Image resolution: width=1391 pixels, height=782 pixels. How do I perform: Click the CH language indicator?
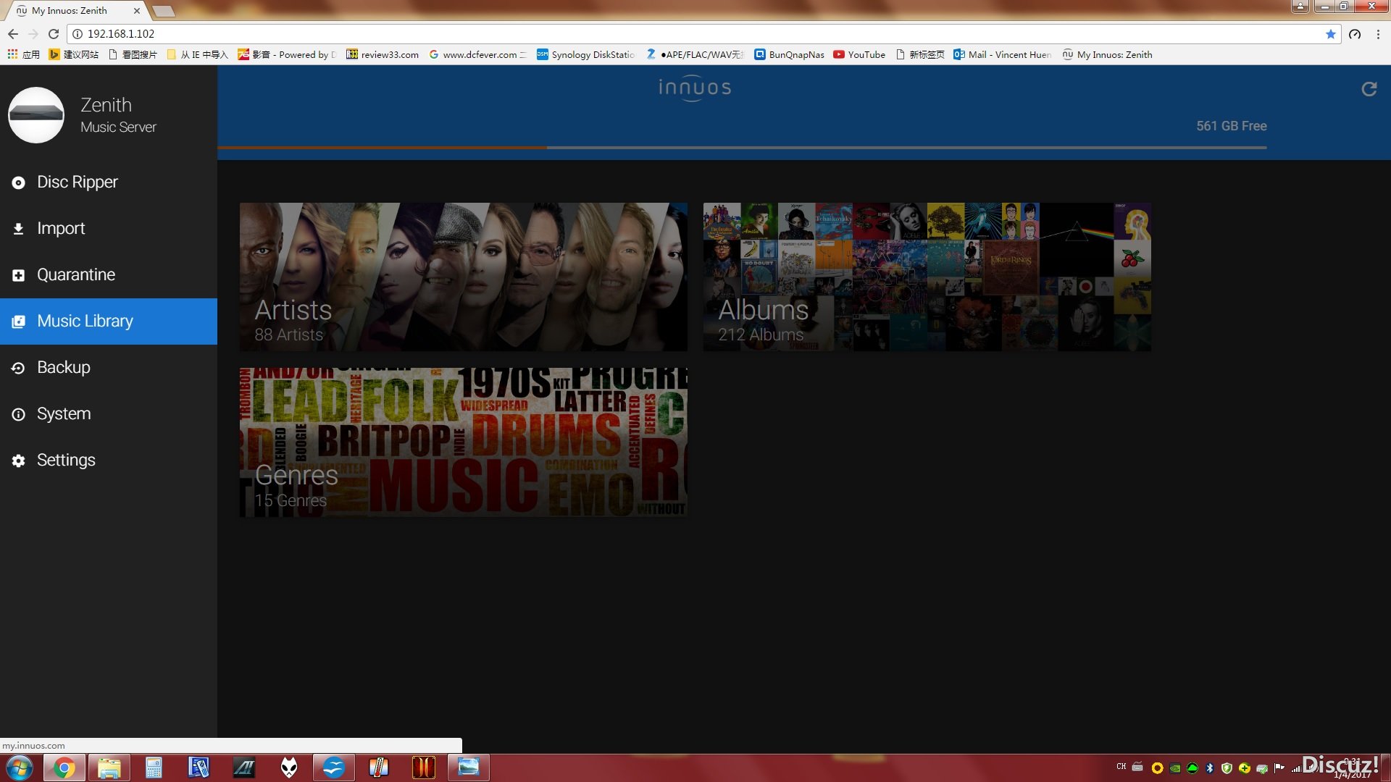[1121, 766]
